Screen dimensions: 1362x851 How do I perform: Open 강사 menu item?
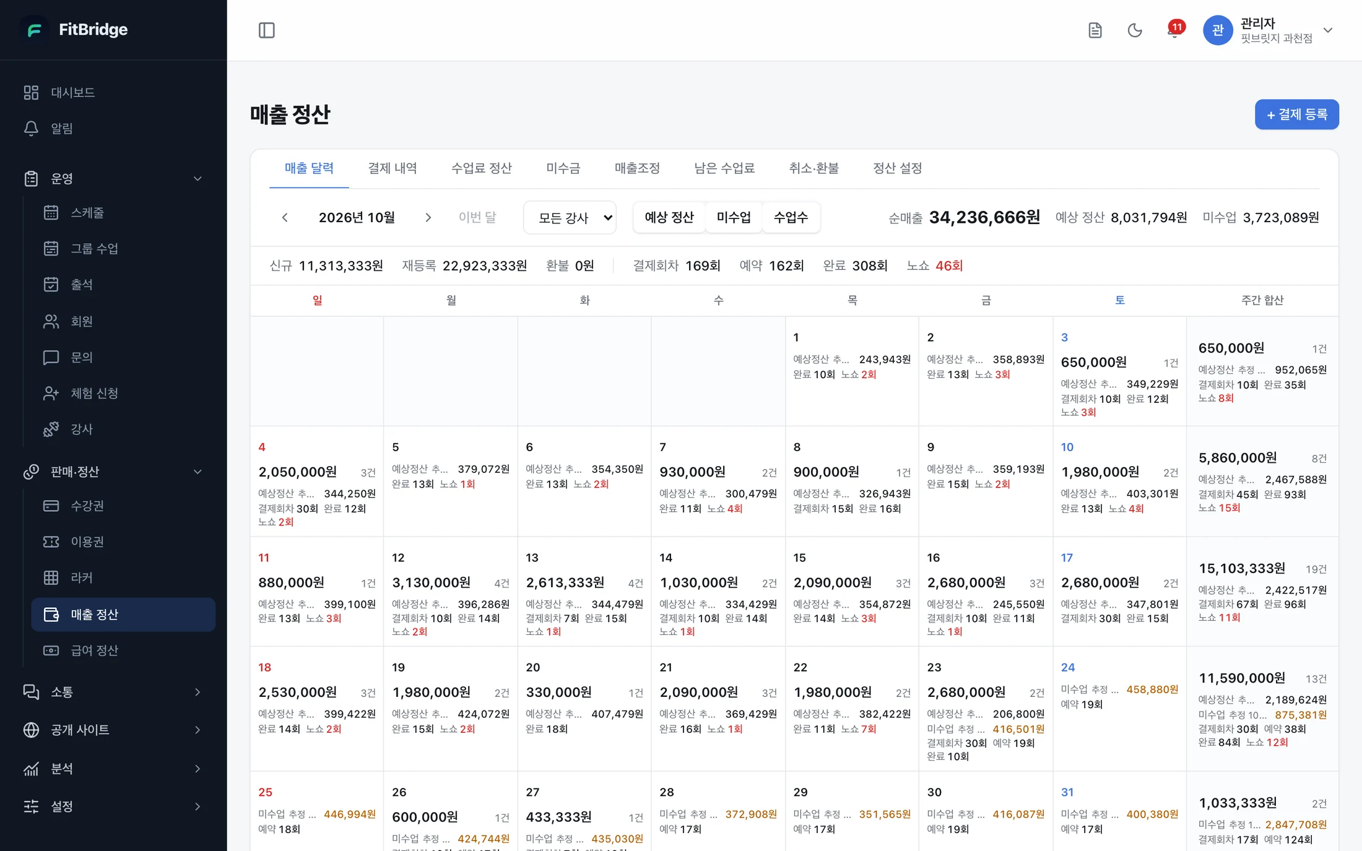(x=123, y=429)
